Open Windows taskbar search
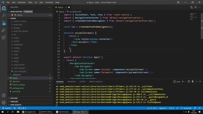Viewport: 203px width, 114px height. (x=8, y=112)
